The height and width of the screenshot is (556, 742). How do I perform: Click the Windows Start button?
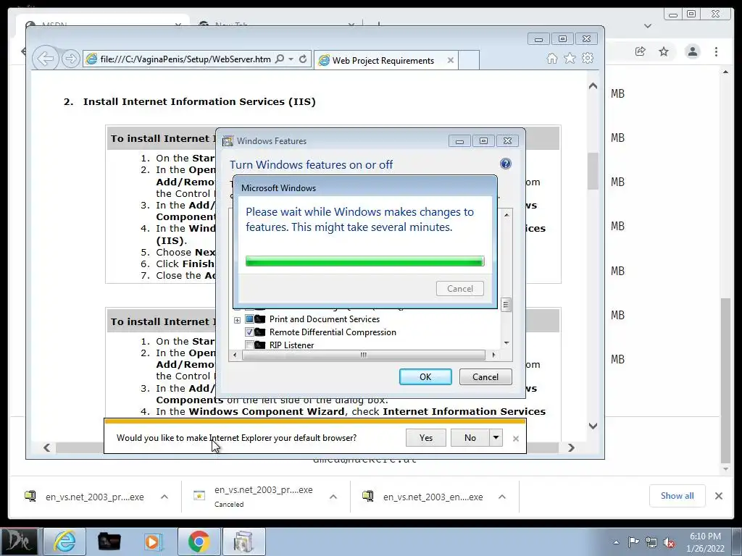pos(18,542)
